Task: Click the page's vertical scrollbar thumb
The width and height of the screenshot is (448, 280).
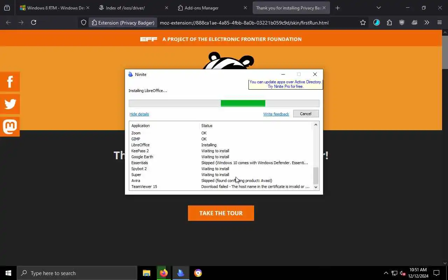Action: [x=445, y=52]
